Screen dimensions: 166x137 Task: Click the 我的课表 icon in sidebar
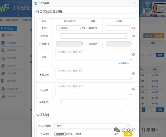3,81
